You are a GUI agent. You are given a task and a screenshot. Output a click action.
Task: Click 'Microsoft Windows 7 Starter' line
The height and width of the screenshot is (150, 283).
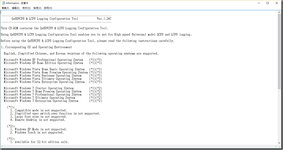coord(53,88)
